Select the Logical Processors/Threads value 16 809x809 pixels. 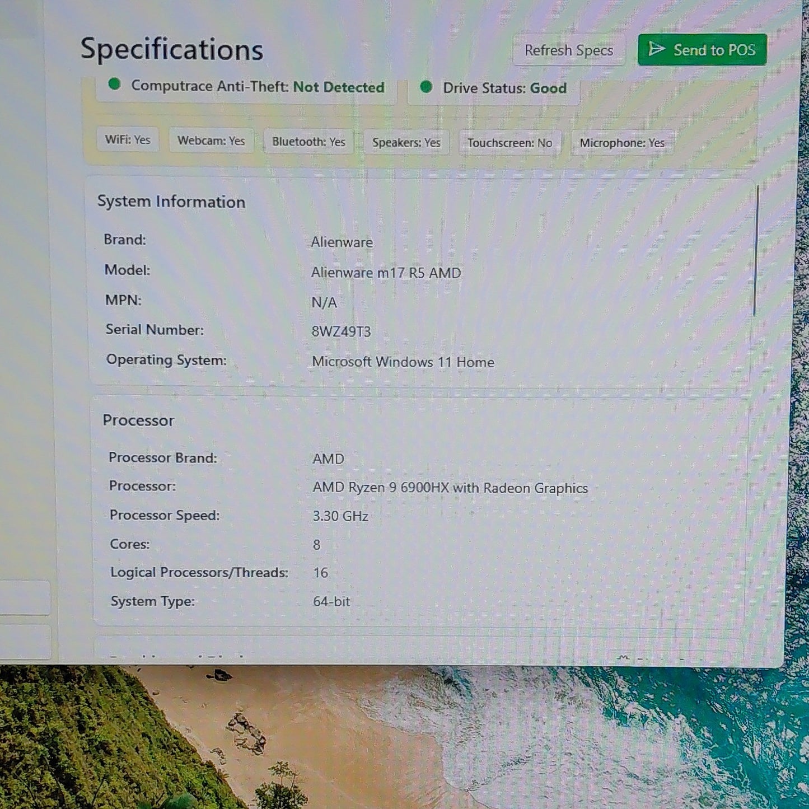(x=321, y=573)
